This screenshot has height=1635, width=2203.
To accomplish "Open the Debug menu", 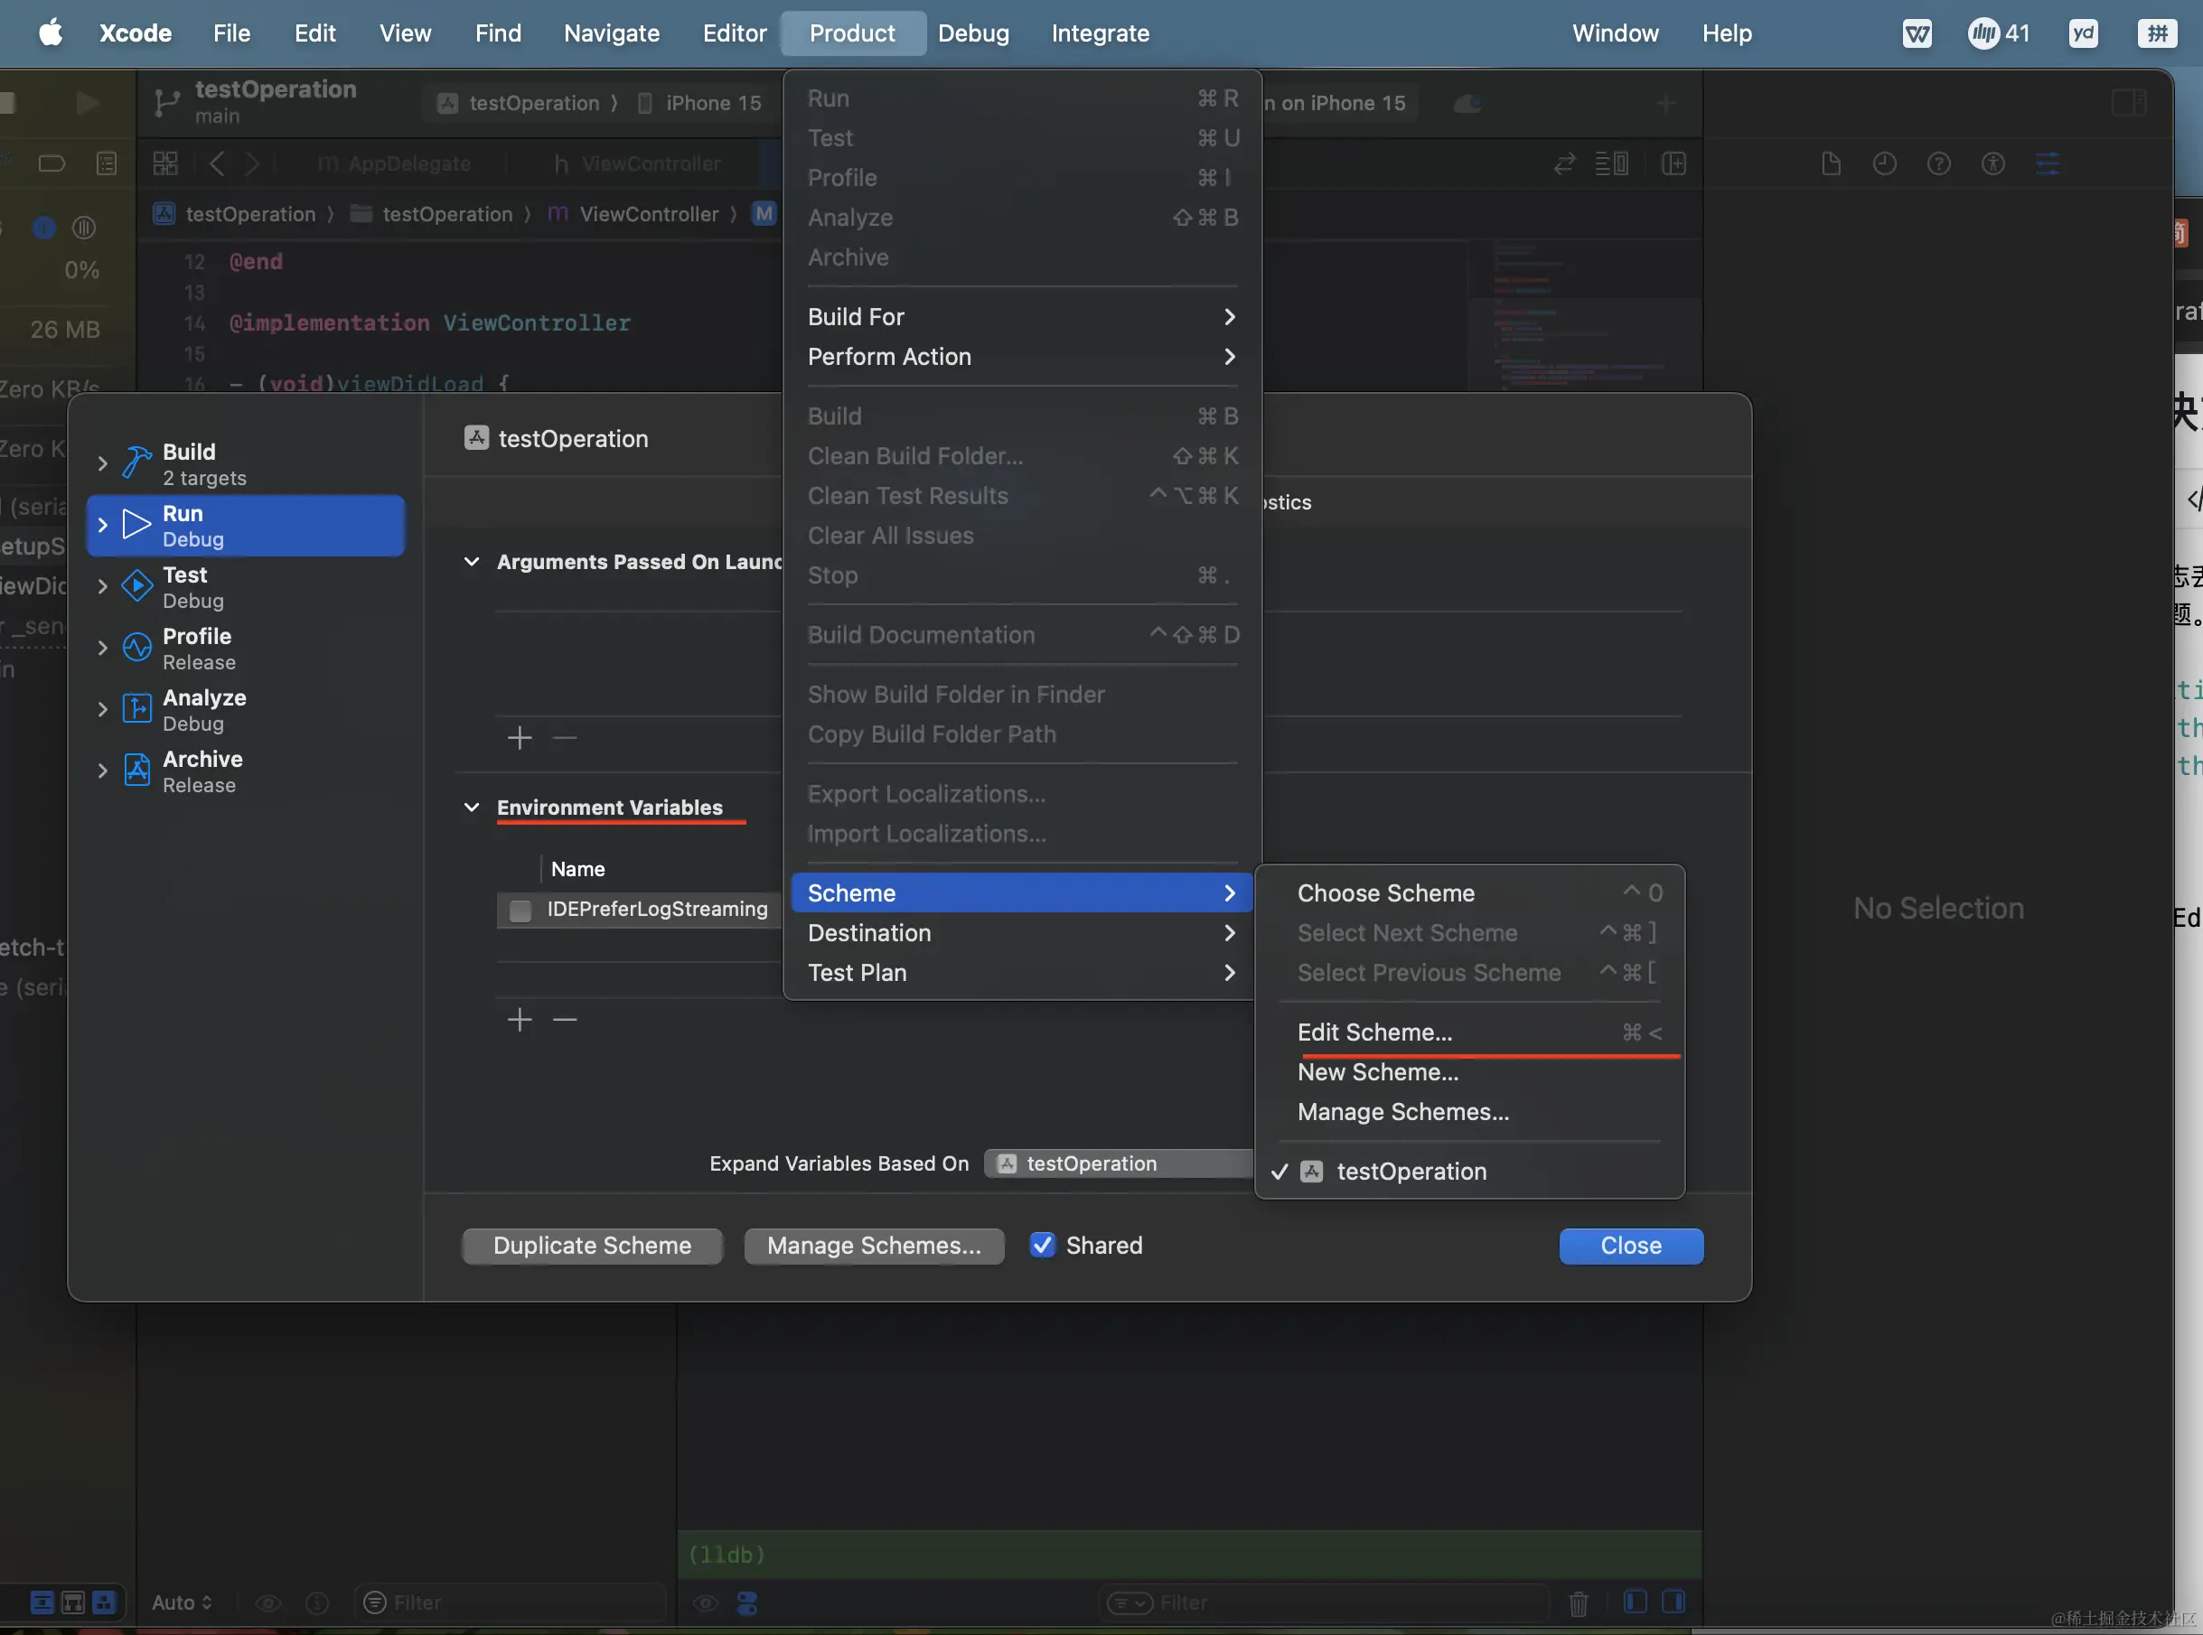I will (973, 33).
